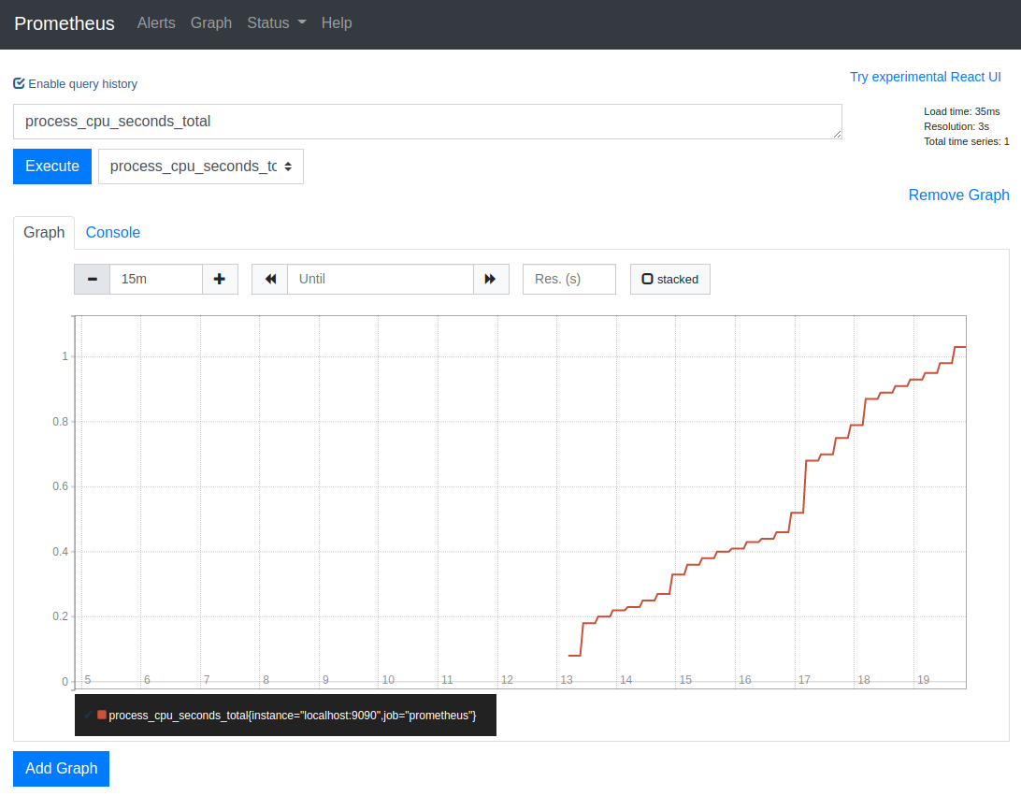Open the Help menu item
This screenshot has height=796, width=1021.
(337, 22)
